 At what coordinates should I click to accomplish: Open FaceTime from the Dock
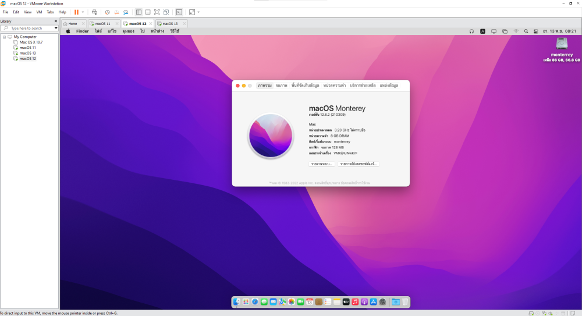click(300, 302)
